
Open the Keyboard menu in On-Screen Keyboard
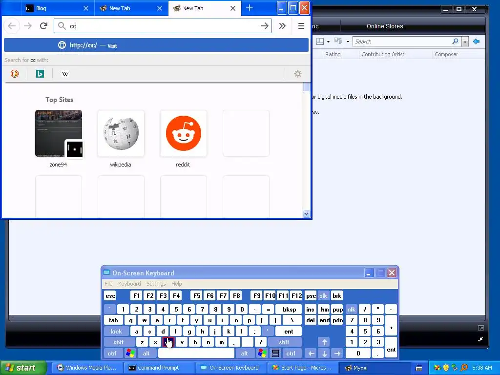coord(129,284)
